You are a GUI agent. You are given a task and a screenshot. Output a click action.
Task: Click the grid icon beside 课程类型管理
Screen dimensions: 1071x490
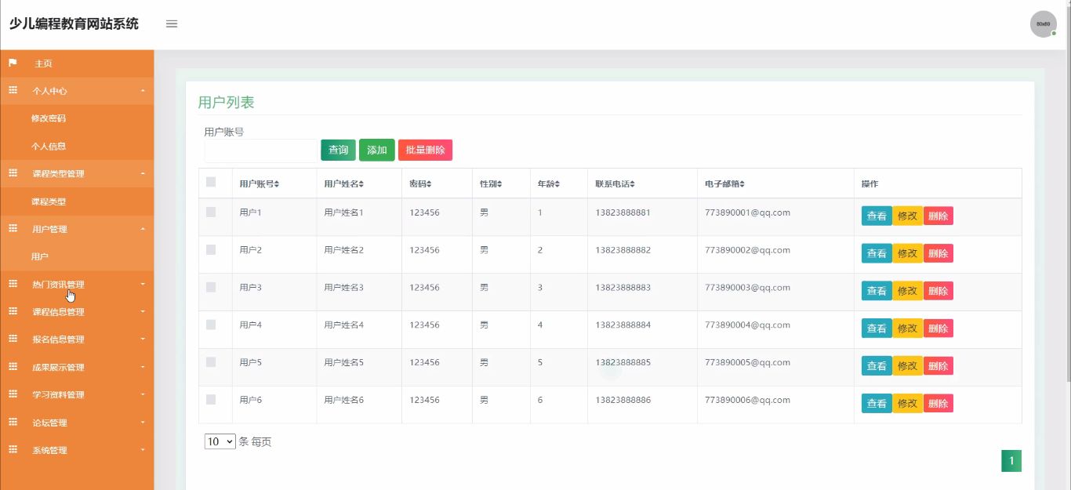13,173
